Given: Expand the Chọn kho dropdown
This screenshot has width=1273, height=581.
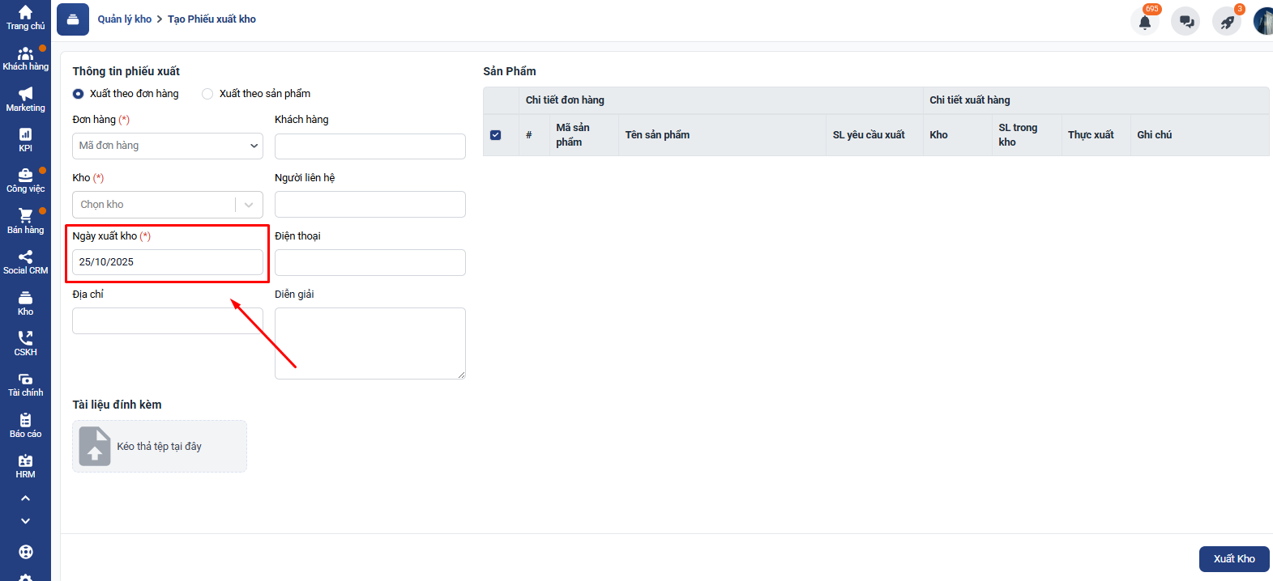Looking at the screenshot, I should point(168,205).
